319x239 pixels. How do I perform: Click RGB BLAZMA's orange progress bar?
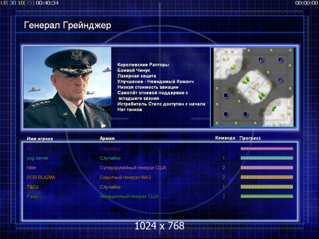[x=267, y=177]
